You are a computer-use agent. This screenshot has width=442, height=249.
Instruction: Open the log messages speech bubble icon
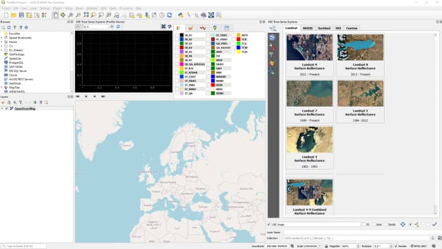pos(434,246)
